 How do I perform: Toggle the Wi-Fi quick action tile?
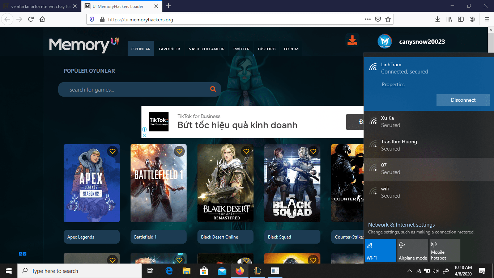tap(380, 250)
